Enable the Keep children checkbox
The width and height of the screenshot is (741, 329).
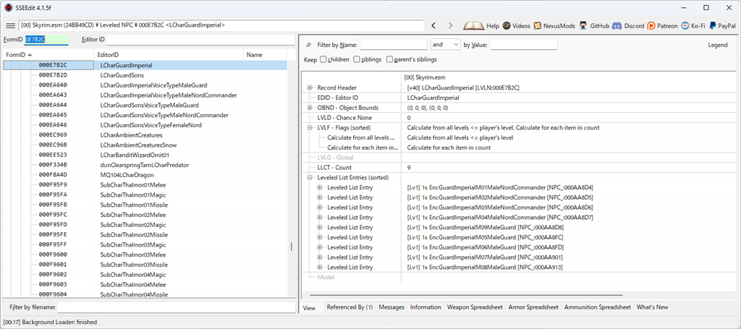323,59
